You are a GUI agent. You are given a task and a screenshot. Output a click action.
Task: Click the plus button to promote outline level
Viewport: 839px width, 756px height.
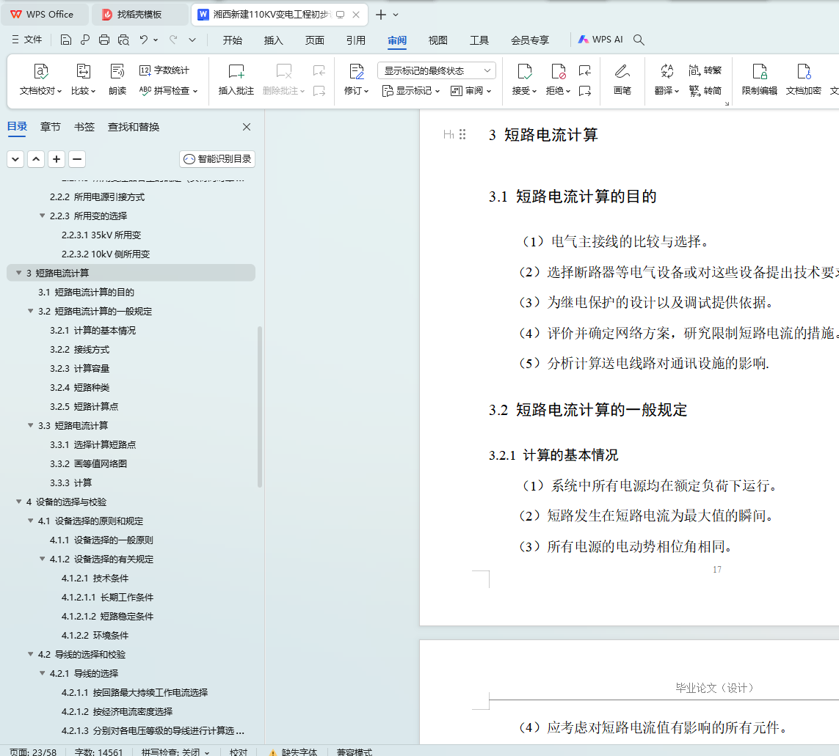(57, 159)
